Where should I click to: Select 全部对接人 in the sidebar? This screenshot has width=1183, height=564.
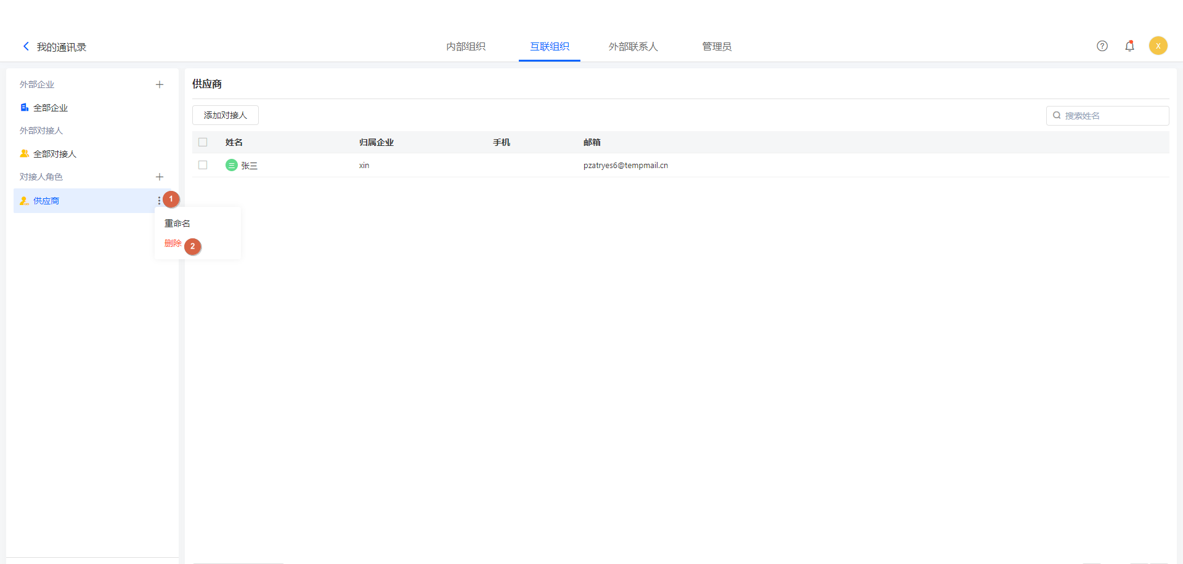[x=54, y=155]
